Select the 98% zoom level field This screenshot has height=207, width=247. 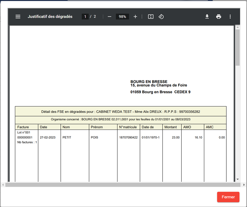[x=122, y=17]
